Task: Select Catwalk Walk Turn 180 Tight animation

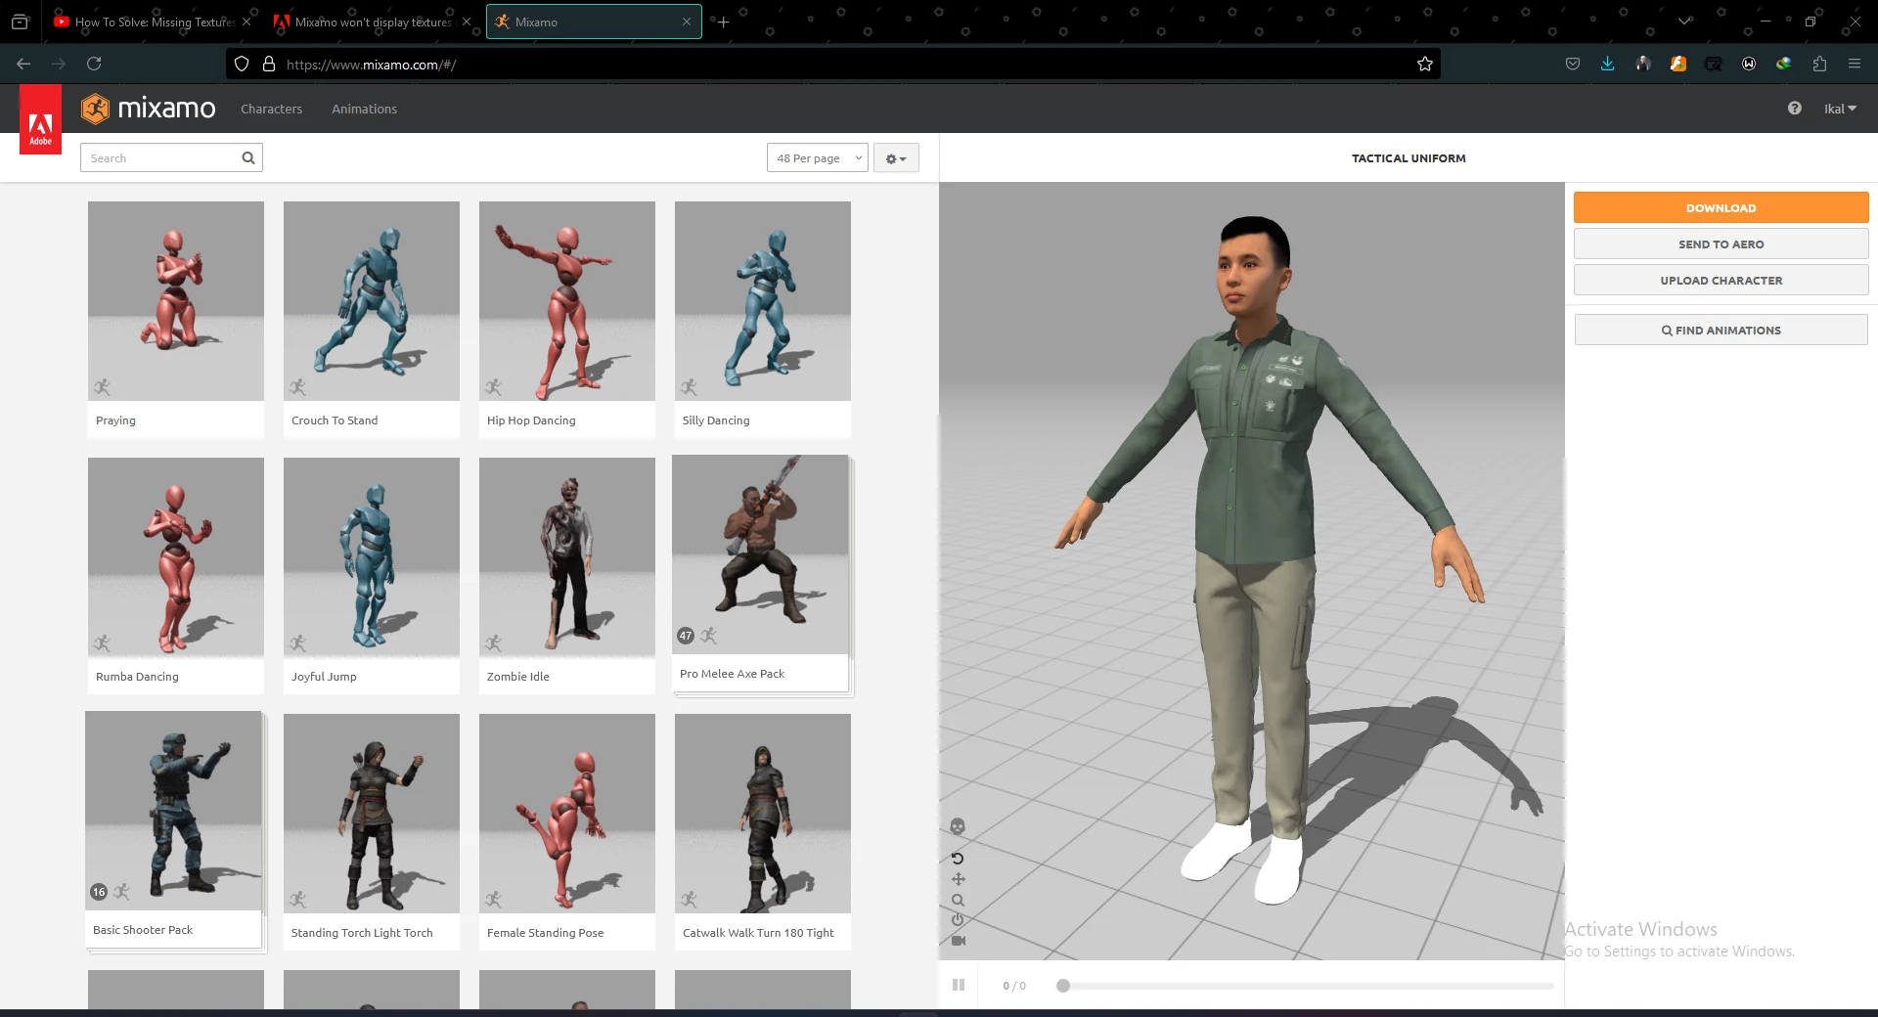Action: 763,832
